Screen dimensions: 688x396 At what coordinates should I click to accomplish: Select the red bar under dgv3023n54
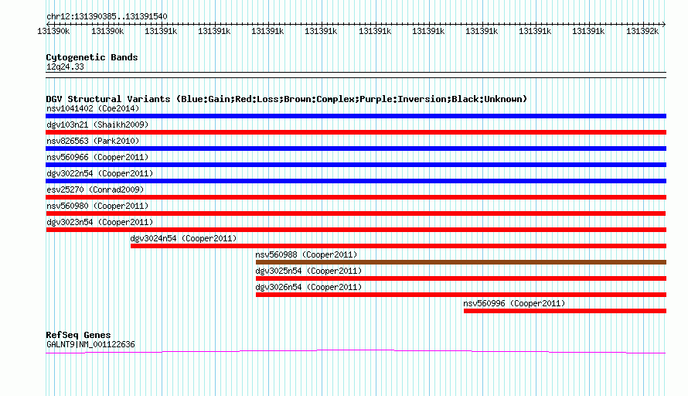[356, 230]
